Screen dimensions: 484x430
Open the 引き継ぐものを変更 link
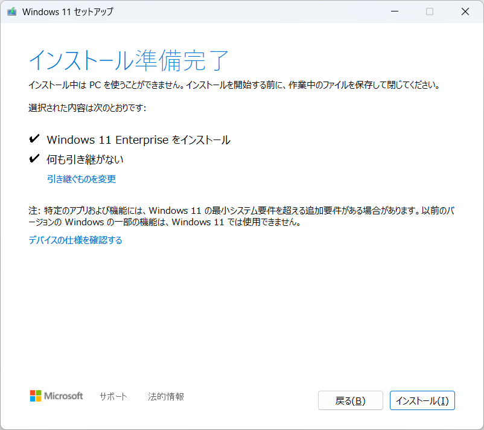81,179
